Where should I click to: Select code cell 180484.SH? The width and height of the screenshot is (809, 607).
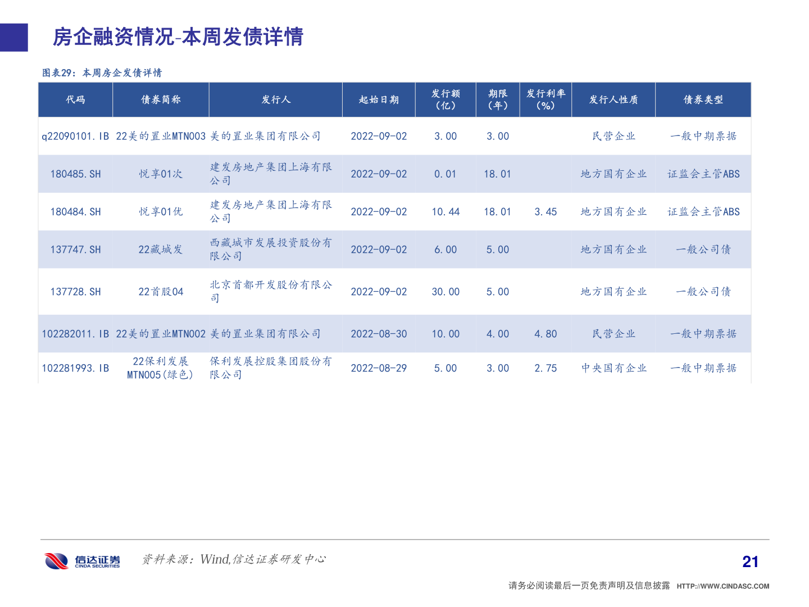(75, 212)
